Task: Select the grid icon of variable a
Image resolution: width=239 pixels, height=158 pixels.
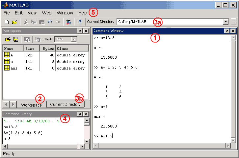Action: pyautogui.click(x=7, y=61)
